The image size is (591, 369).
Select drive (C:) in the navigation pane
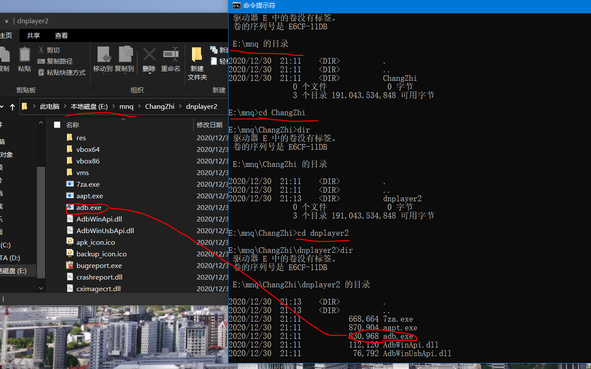tap(6, 245)
